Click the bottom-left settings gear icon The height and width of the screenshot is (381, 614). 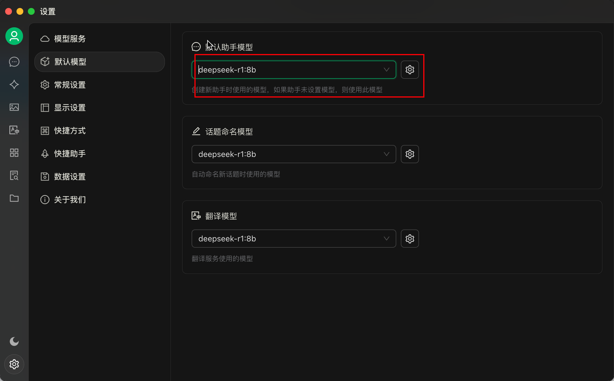click(x=14, y=364)
